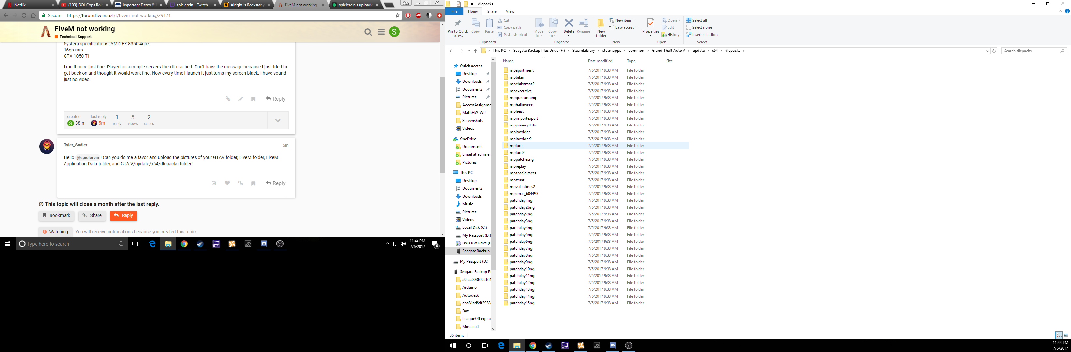Switch to details view in Explorer
Screen dimensions: 1071x352
1059,335
